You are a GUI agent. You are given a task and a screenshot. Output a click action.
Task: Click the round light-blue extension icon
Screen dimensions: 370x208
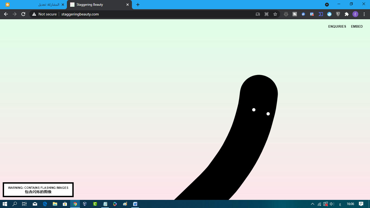point(329,14)
